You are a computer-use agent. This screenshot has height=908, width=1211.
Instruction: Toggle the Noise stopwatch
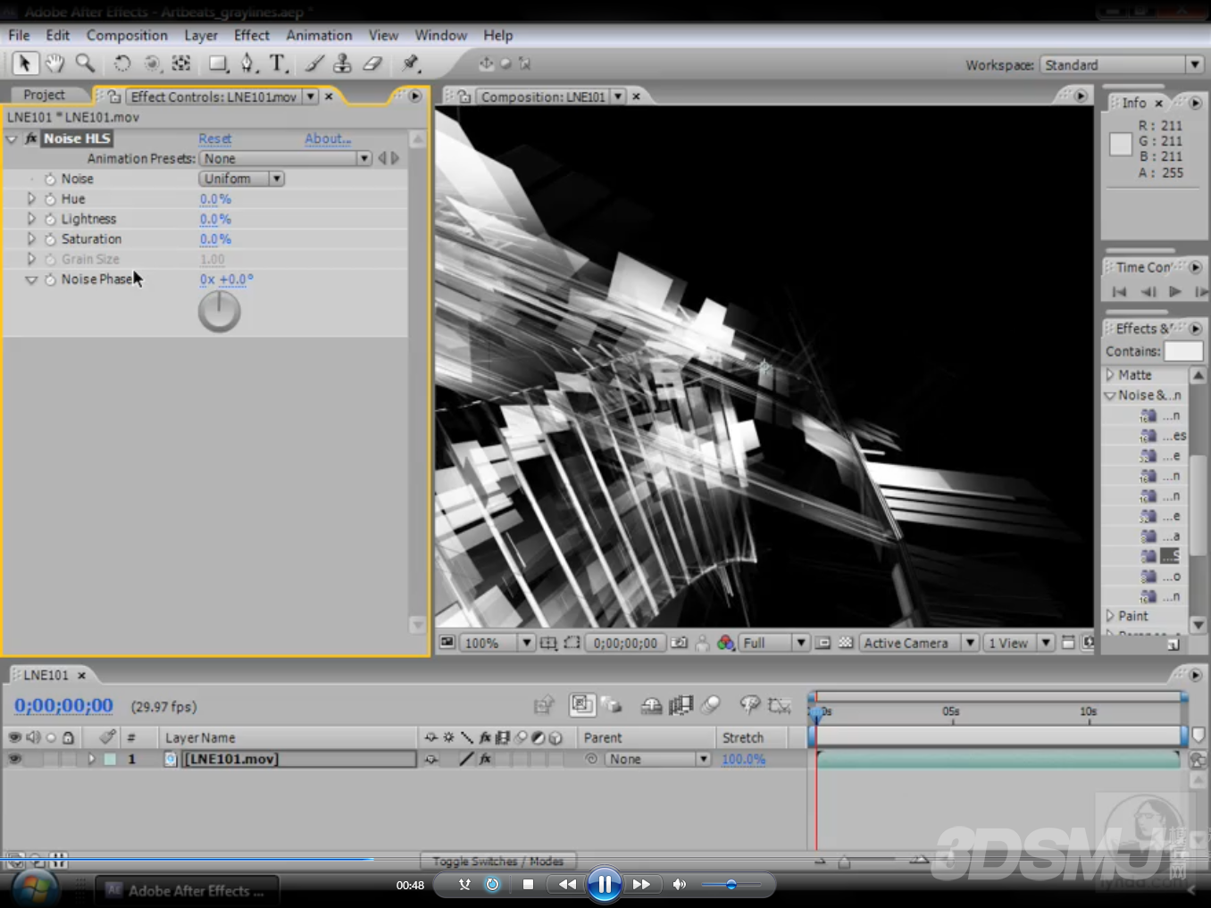pyautogui.click(x=50, y=179)
